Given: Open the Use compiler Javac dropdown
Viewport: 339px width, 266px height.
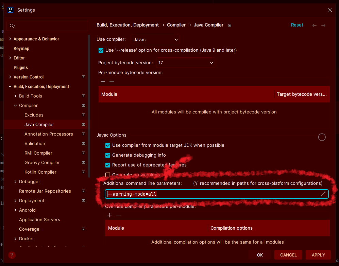Looking at the screenshot, I should (x=155, y=39).
